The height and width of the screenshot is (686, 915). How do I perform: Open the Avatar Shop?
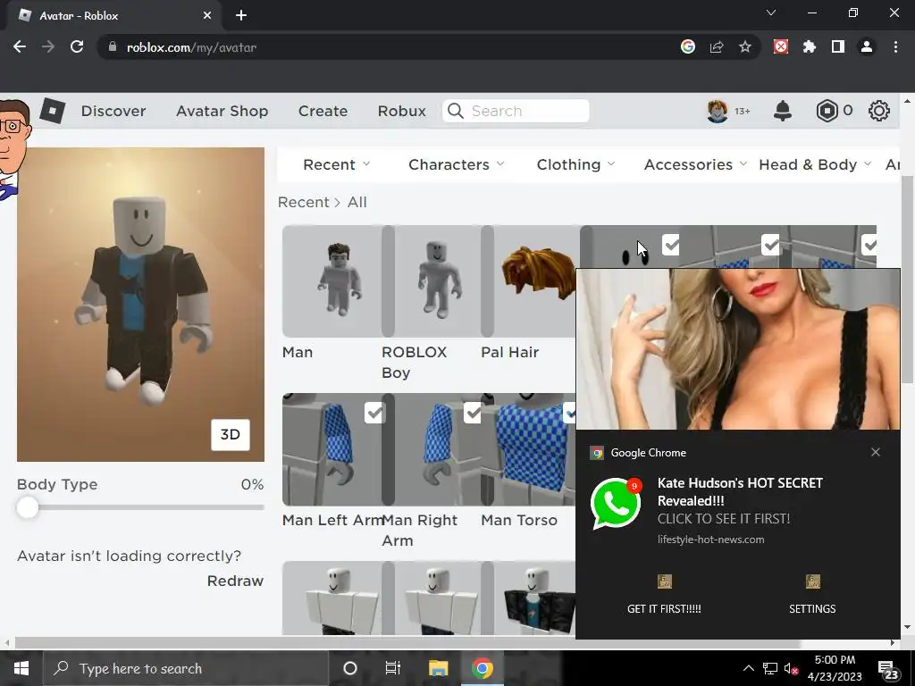[x=222, y=111]
